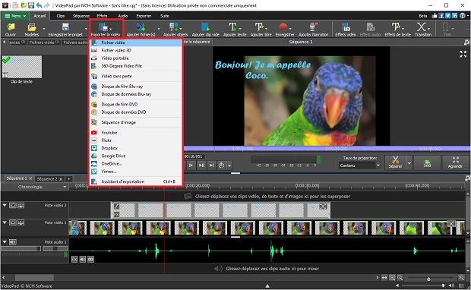Viewport: 471px width, 290px height.
Task: Toggle visibility of Piste vidéo 2
Action: click(x=13, y=205)
